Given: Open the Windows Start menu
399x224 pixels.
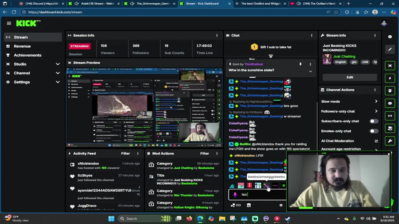Looking at the screenshot, I should (111, 218).
